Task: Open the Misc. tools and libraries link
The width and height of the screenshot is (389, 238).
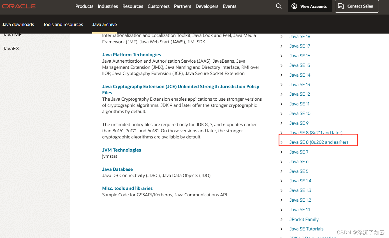Action: [x=127, y=188]
